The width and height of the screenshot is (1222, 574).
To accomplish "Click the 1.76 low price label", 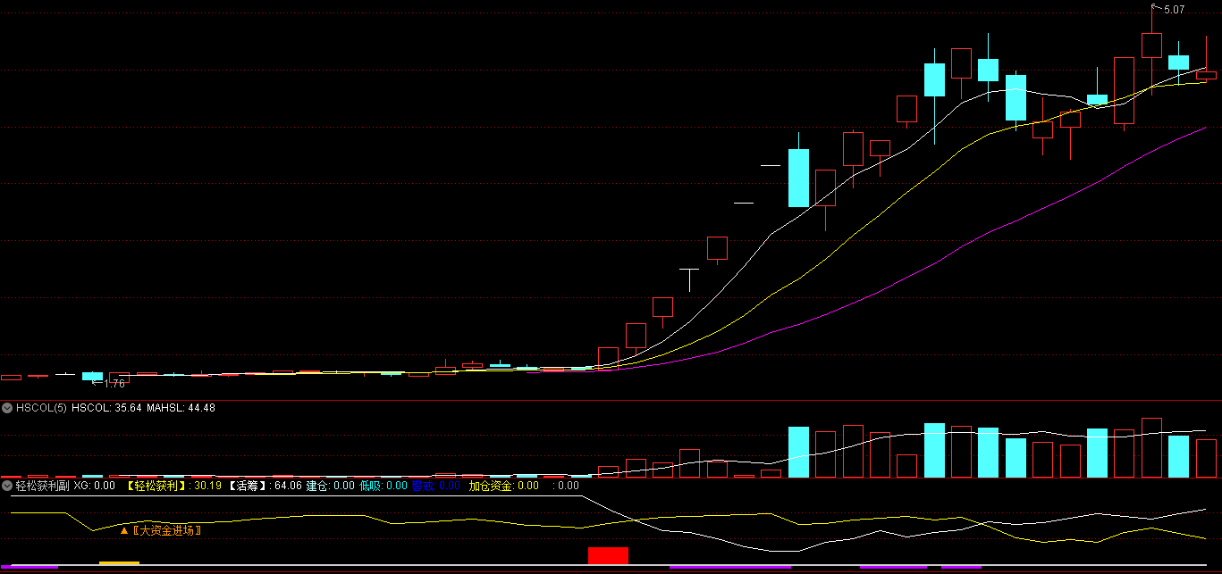I will (114, 384).
